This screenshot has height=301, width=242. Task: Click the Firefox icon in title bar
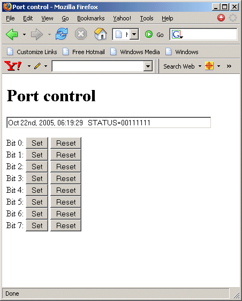pos(7,7)
